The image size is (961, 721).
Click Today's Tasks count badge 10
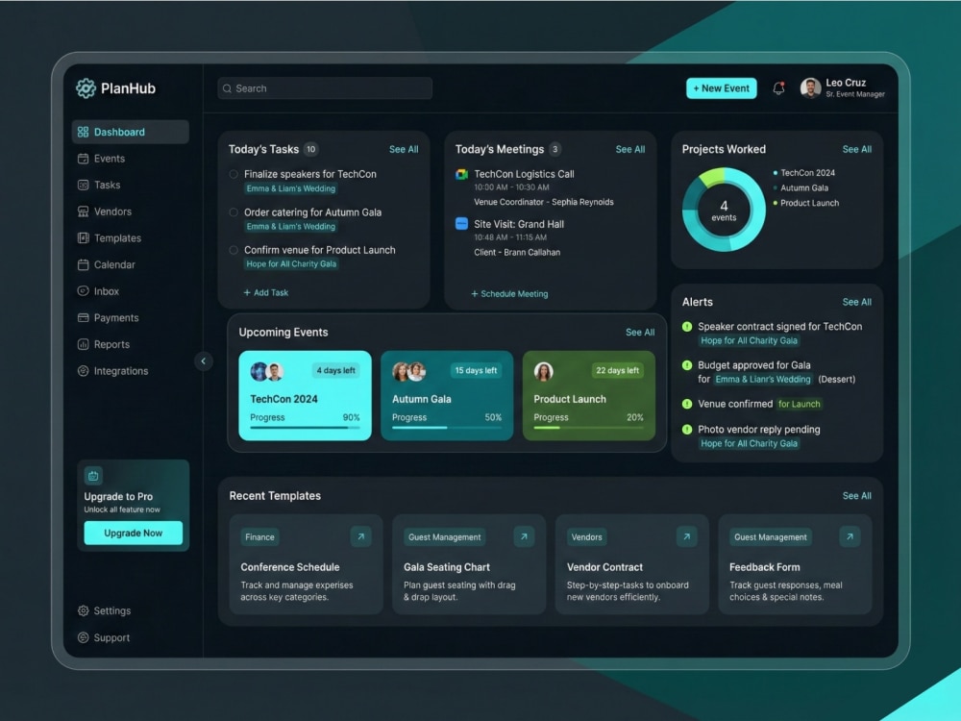pyautogui.click(x=310, y=149)
